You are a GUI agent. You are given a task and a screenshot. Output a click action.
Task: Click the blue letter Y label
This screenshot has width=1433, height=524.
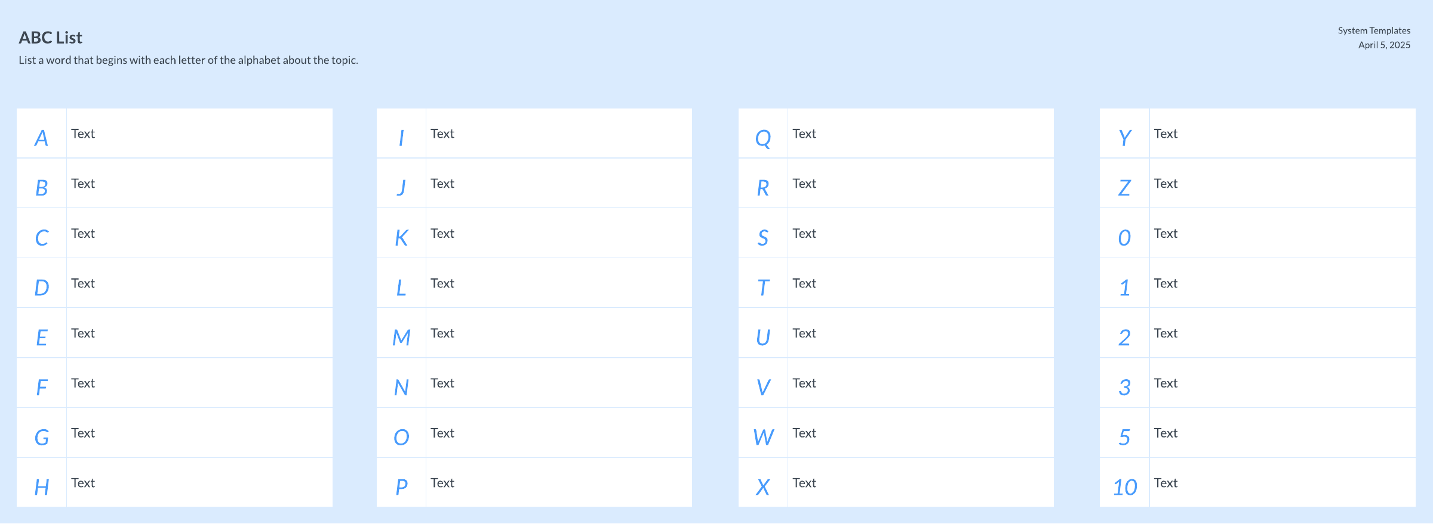click(1124, 138)
